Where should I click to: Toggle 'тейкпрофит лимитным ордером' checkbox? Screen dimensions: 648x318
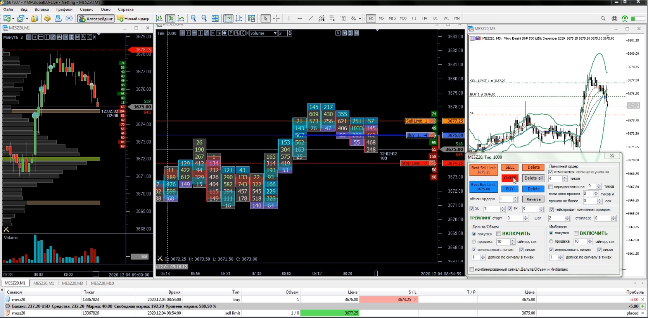[x=551, y=210]
